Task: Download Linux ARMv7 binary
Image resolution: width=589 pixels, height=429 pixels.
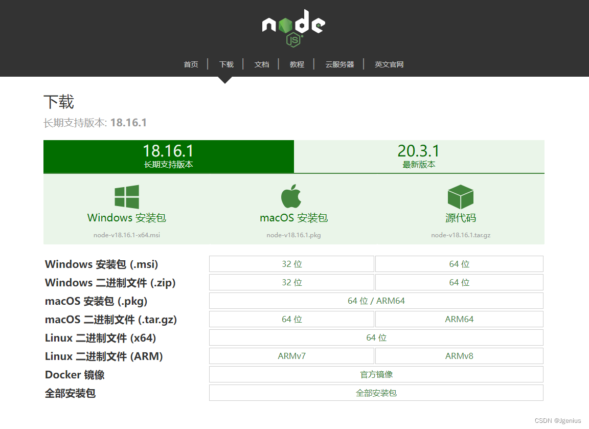Action: 292,356
